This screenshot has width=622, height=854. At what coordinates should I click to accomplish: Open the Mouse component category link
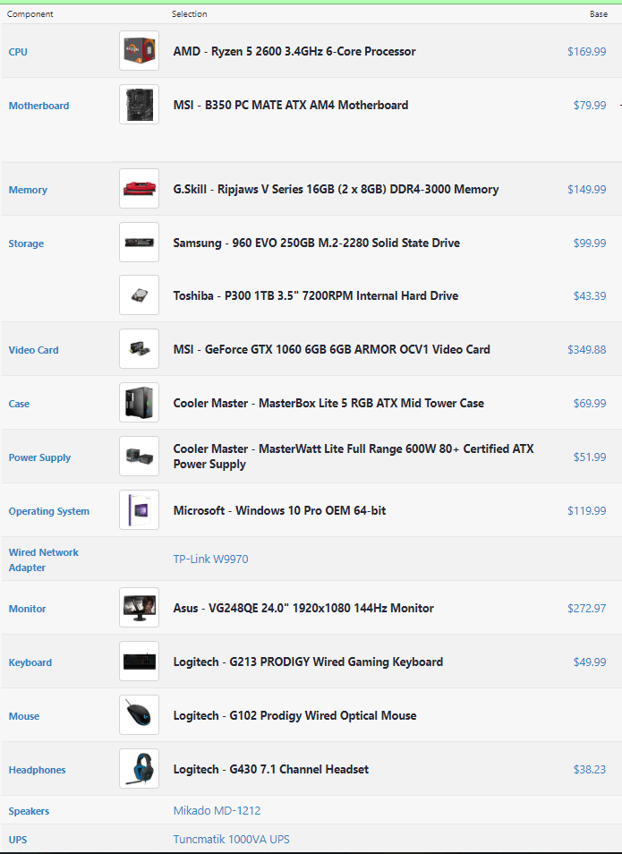24,716
